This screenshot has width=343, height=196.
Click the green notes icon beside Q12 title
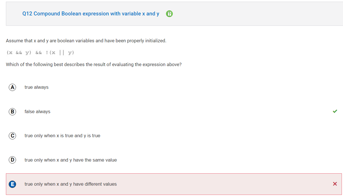(169, 14)
